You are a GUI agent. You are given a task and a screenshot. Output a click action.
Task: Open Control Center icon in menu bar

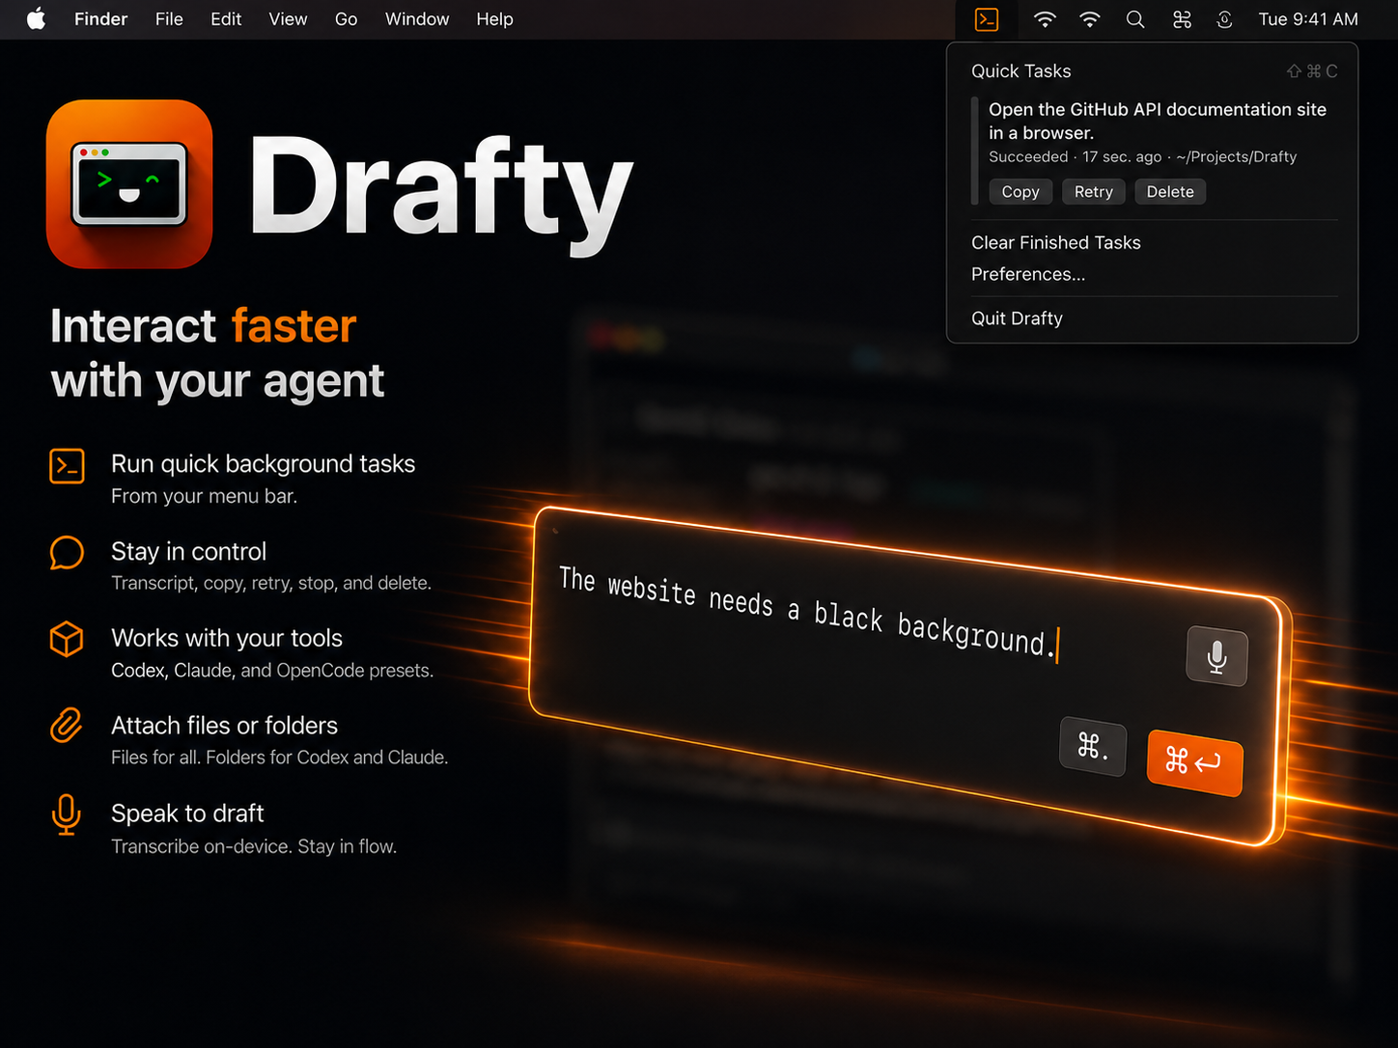click(x=1182, y=19)
